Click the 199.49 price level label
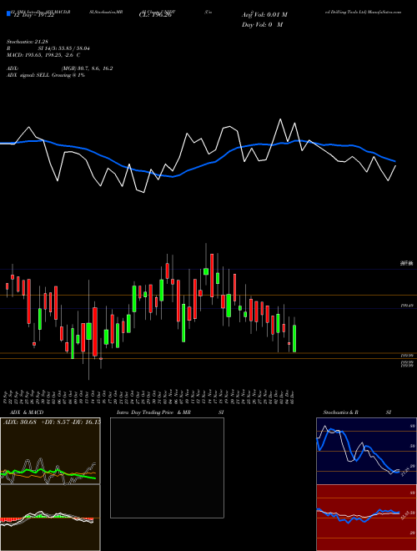Screen dimensions: 417x551 pos(407,306)
